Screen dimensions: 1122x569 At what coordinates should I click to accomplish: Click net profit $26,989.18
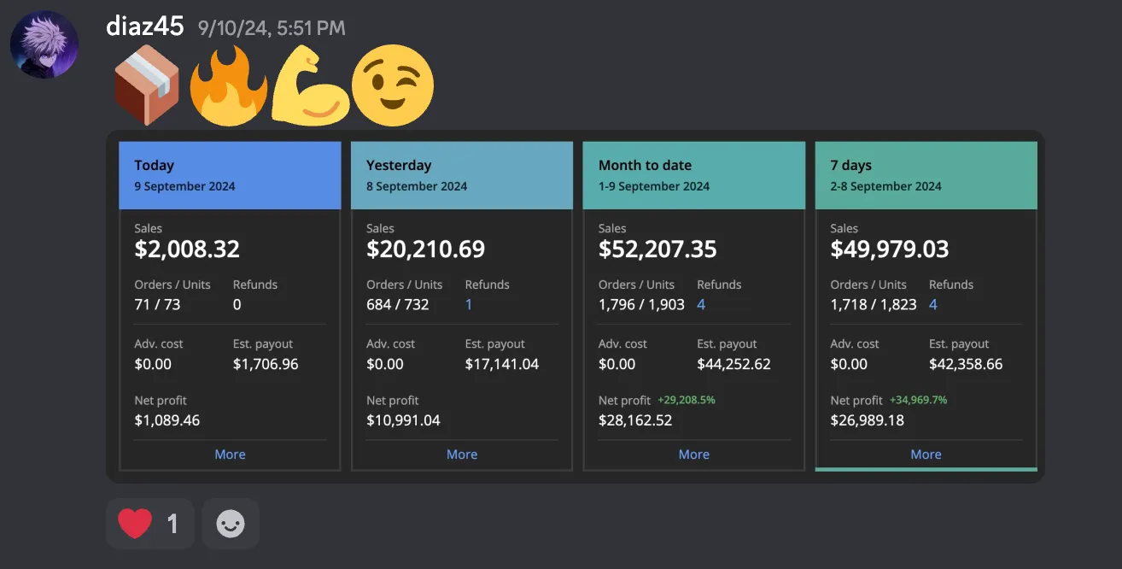868,420
